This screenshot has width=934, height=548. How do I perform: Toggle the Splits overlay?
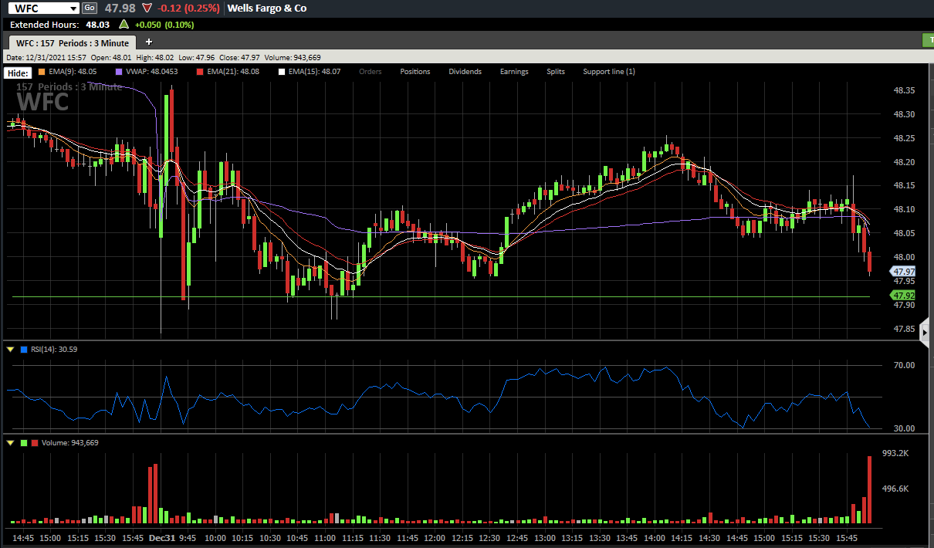point(556,72)
